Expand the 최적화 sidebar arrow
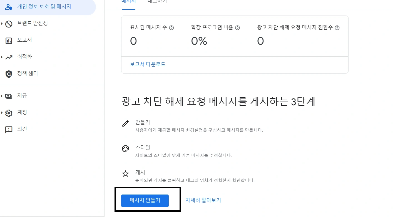 click(2, 57)
